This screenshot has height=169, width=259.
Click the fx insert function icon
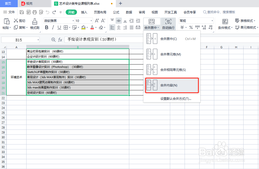pyautogui.click(x=60, y=39)
